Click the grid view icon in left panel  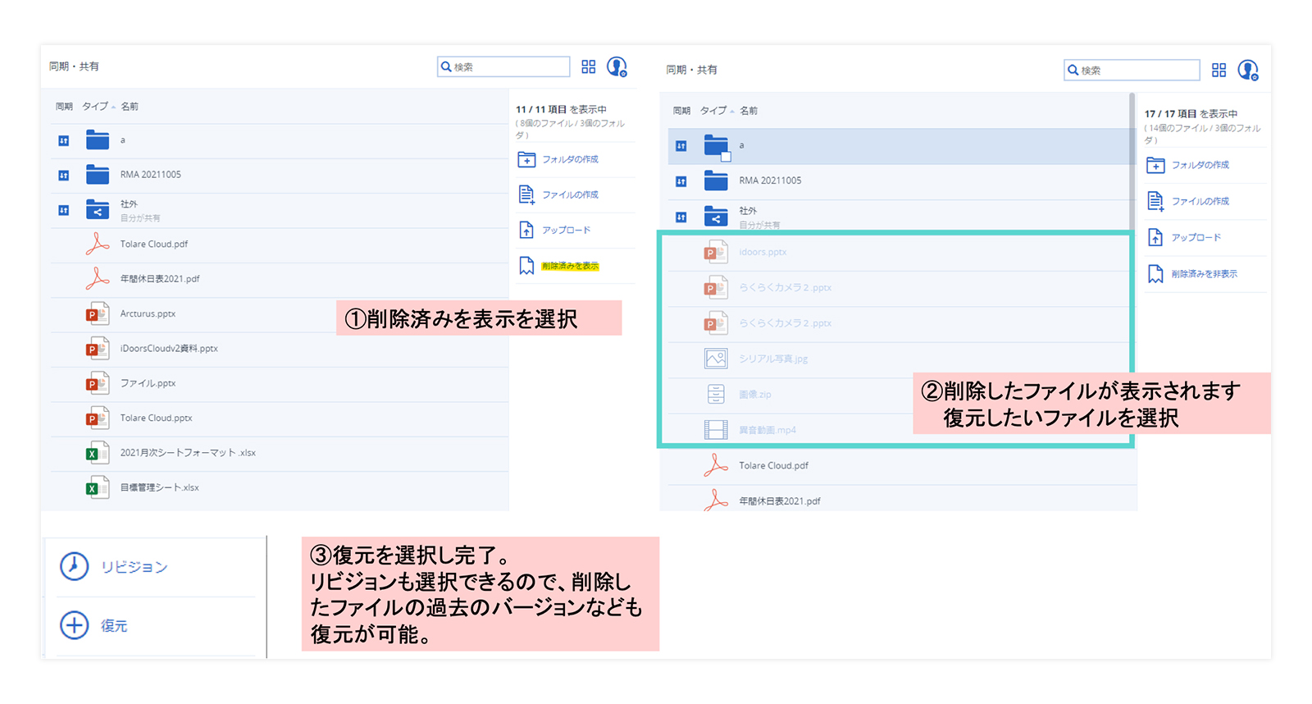[588, 67]
